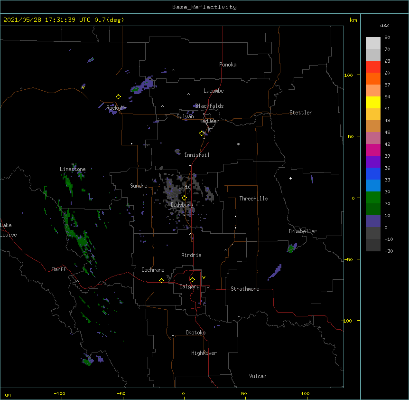Click the green and purple echo north of RockyMH
The width and height of the screenshot is (409, 400).
(x=143, y=85)
